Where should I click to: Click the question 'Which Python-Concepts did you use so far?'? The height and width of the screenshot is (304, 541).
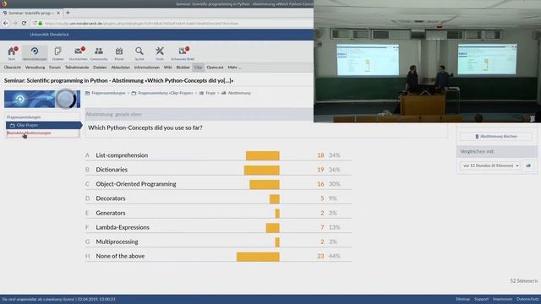145,128
